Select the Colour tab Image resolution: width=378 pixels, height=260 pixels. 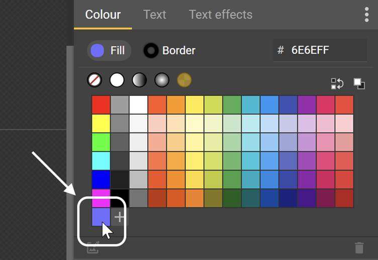pos(103,15)
